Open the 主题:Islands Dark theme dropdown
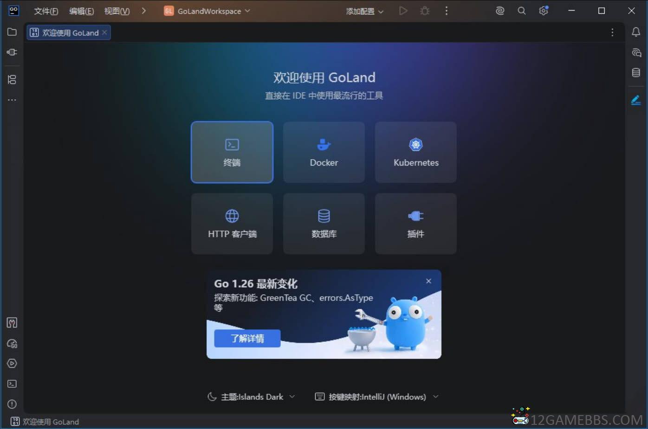Screen dimensions: 648x429 pos(251,397)
